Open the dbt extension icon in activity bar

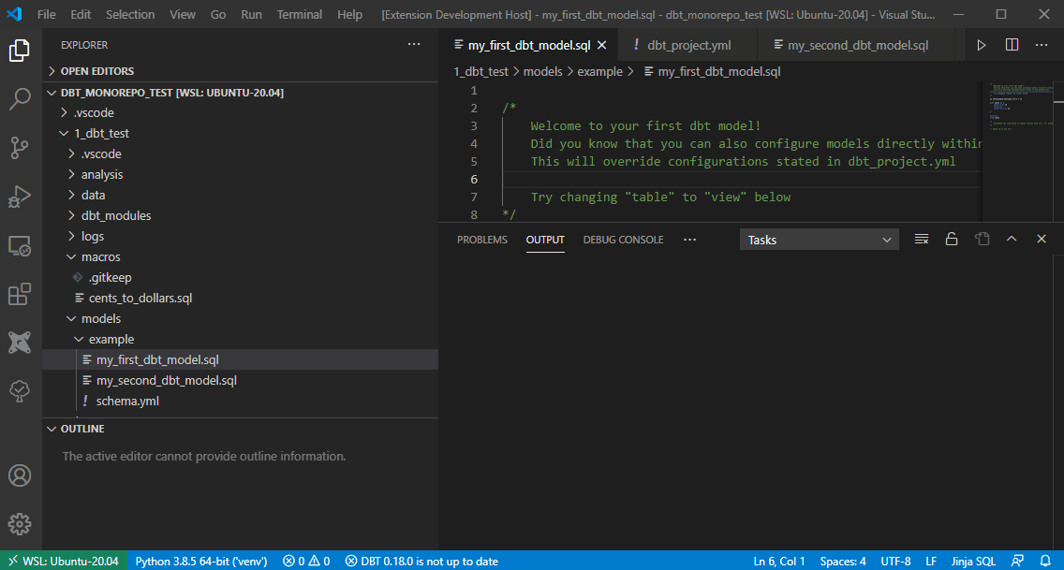pyautogui.click(x=20, y=343)
